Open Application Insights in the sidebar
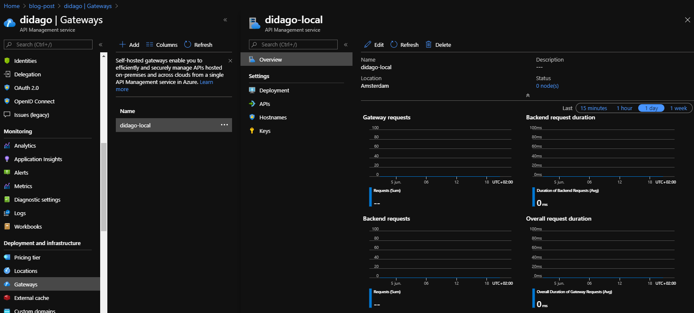694x313 pixels. coord(38,159)
